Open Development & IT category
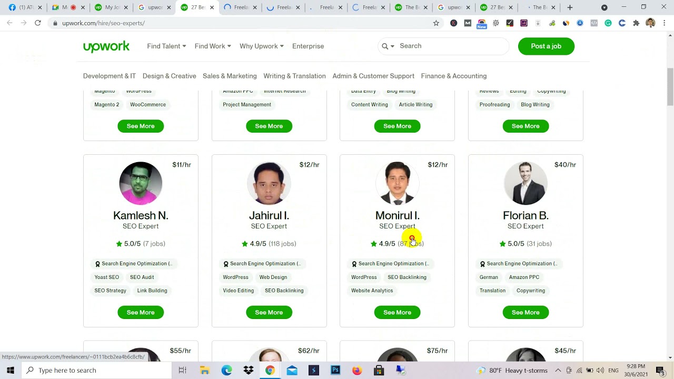674x379 pixels. 110,76
